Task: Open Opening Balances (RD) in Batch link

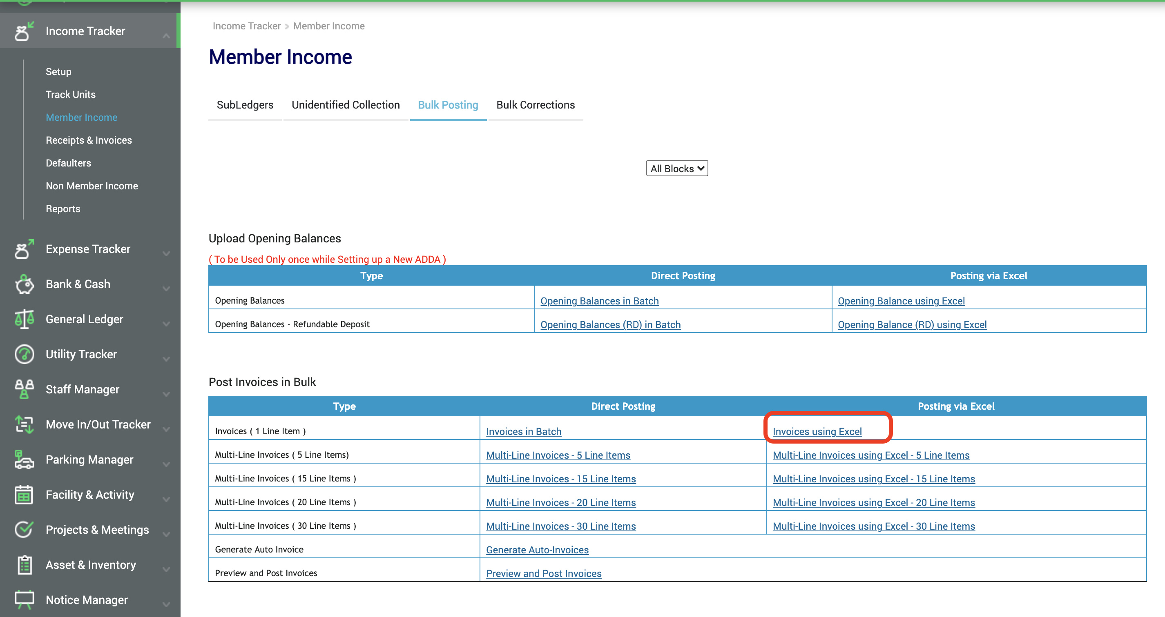Action: [610, 324]
